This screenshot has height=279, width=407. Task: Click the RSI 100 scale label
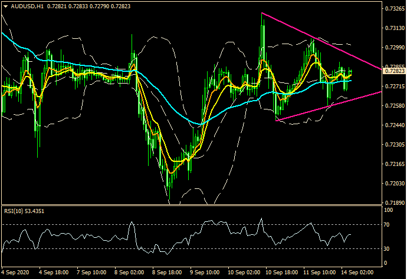point(388,210)
